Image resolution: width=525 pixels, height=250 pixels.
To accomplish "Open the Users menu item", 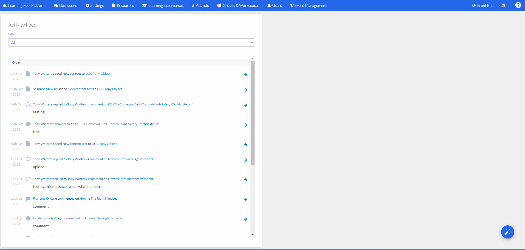I will coord(274,5).
